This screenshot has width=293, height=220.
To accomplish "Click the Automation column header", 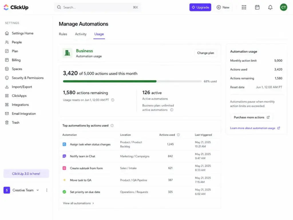I will (x=70, y=135).
